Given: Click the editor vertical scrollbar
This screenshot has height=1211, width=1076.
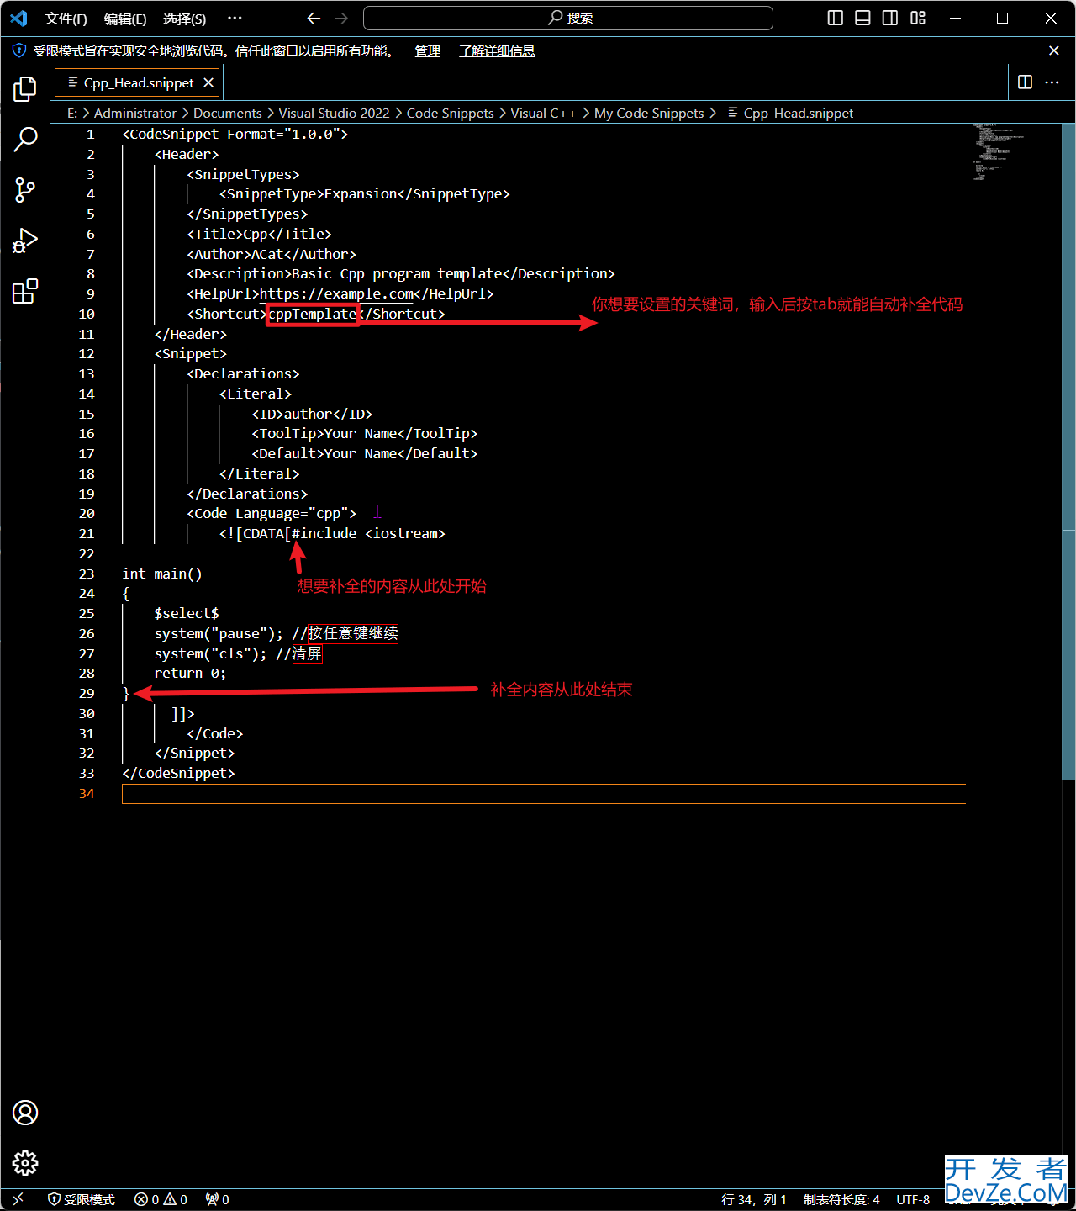Looking at the screenshot, I should click(x=1068, y=452).
